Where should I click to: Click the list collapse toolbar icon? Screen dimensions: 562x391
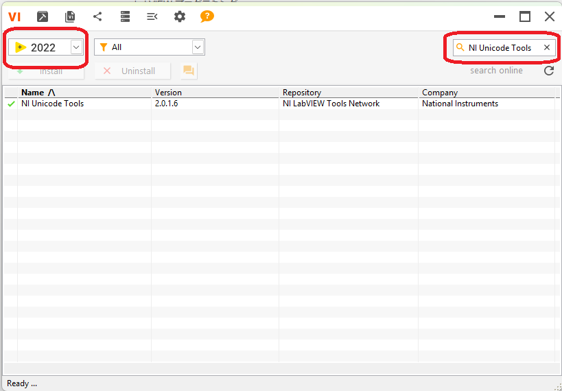pyautogui.click(x=152, y=16)
